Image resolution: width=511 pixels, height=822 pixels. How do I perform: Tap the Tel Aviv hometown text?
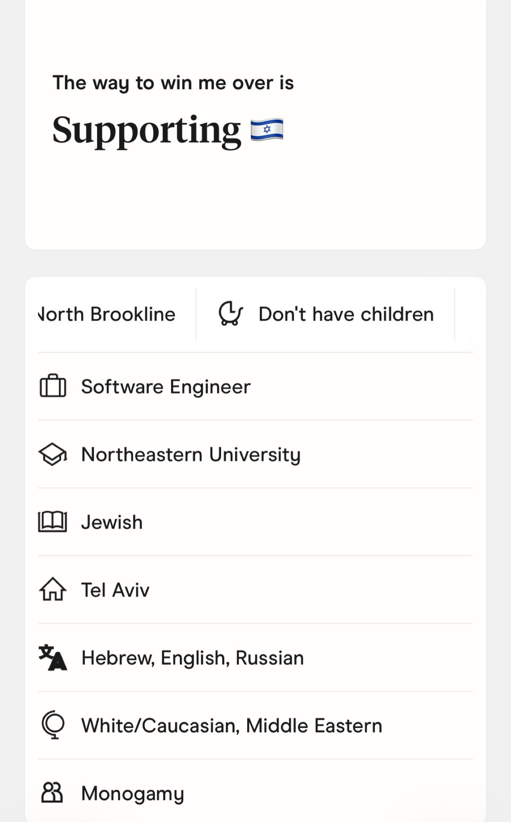[115, 590]
